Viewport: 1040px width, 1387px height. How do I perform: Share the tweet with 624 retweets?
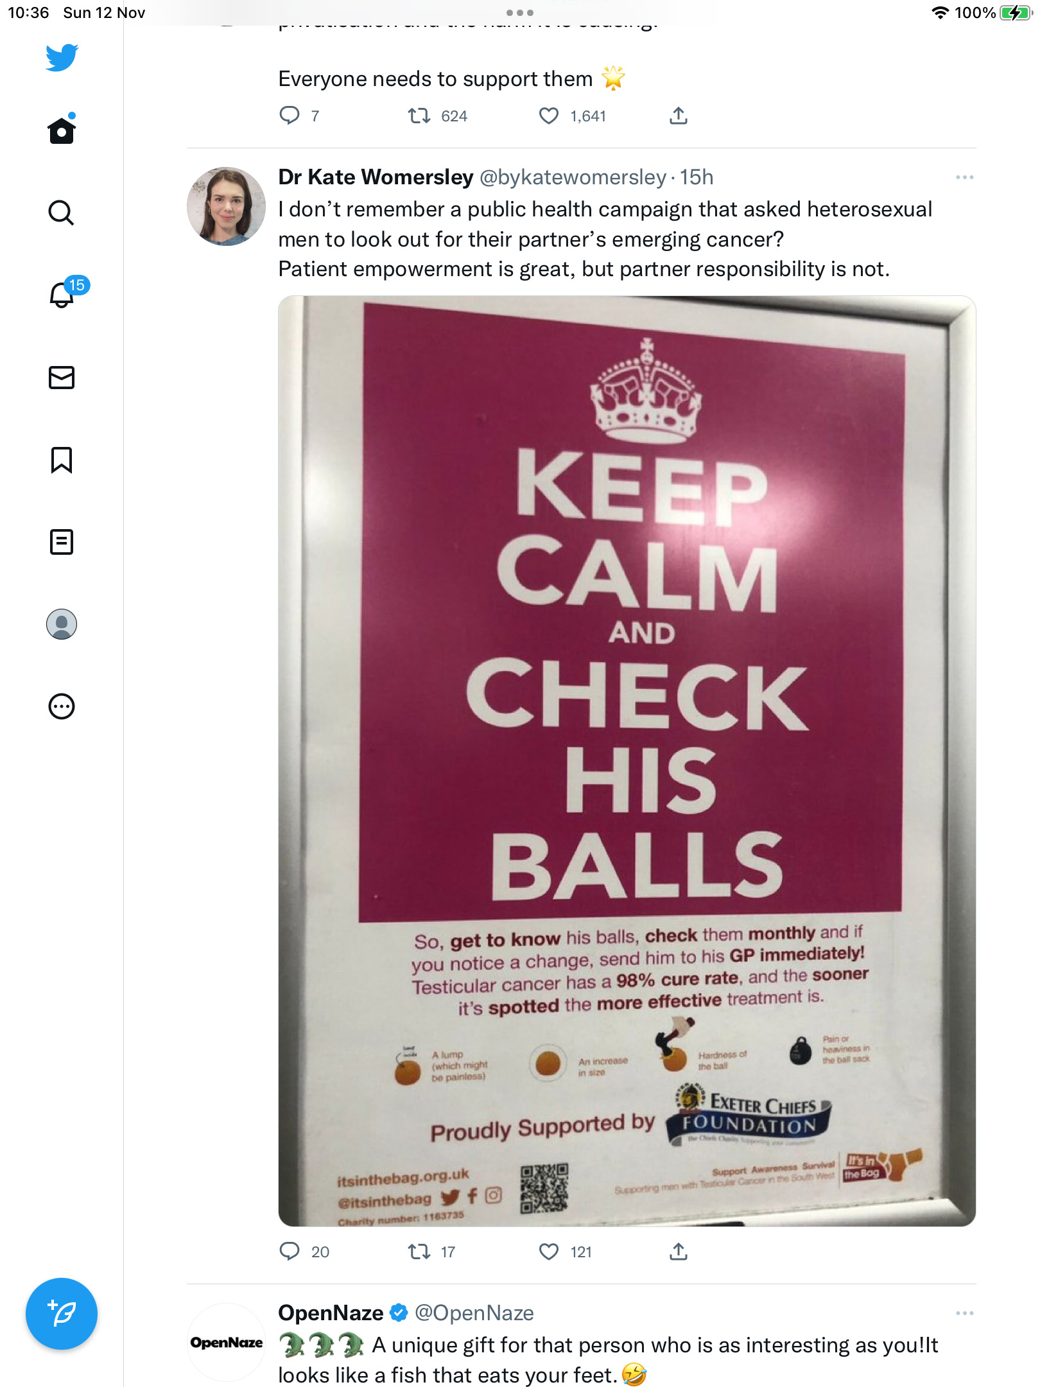(x=679, y=116)
